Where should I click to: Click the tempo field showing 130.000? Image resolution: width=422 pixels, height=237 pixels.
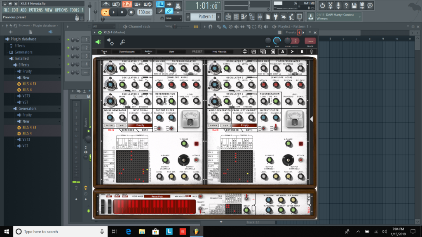(145, 12)
